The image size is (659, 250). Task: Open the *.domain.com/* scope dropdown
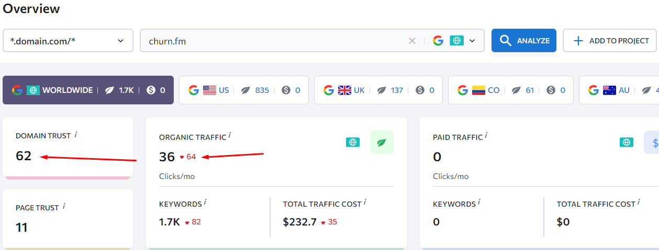pyautogui.click(x=68, y=41)
